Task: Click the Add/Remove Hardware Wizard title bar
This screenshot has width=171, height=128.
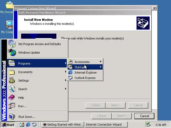Action: (x=84, y=13)
